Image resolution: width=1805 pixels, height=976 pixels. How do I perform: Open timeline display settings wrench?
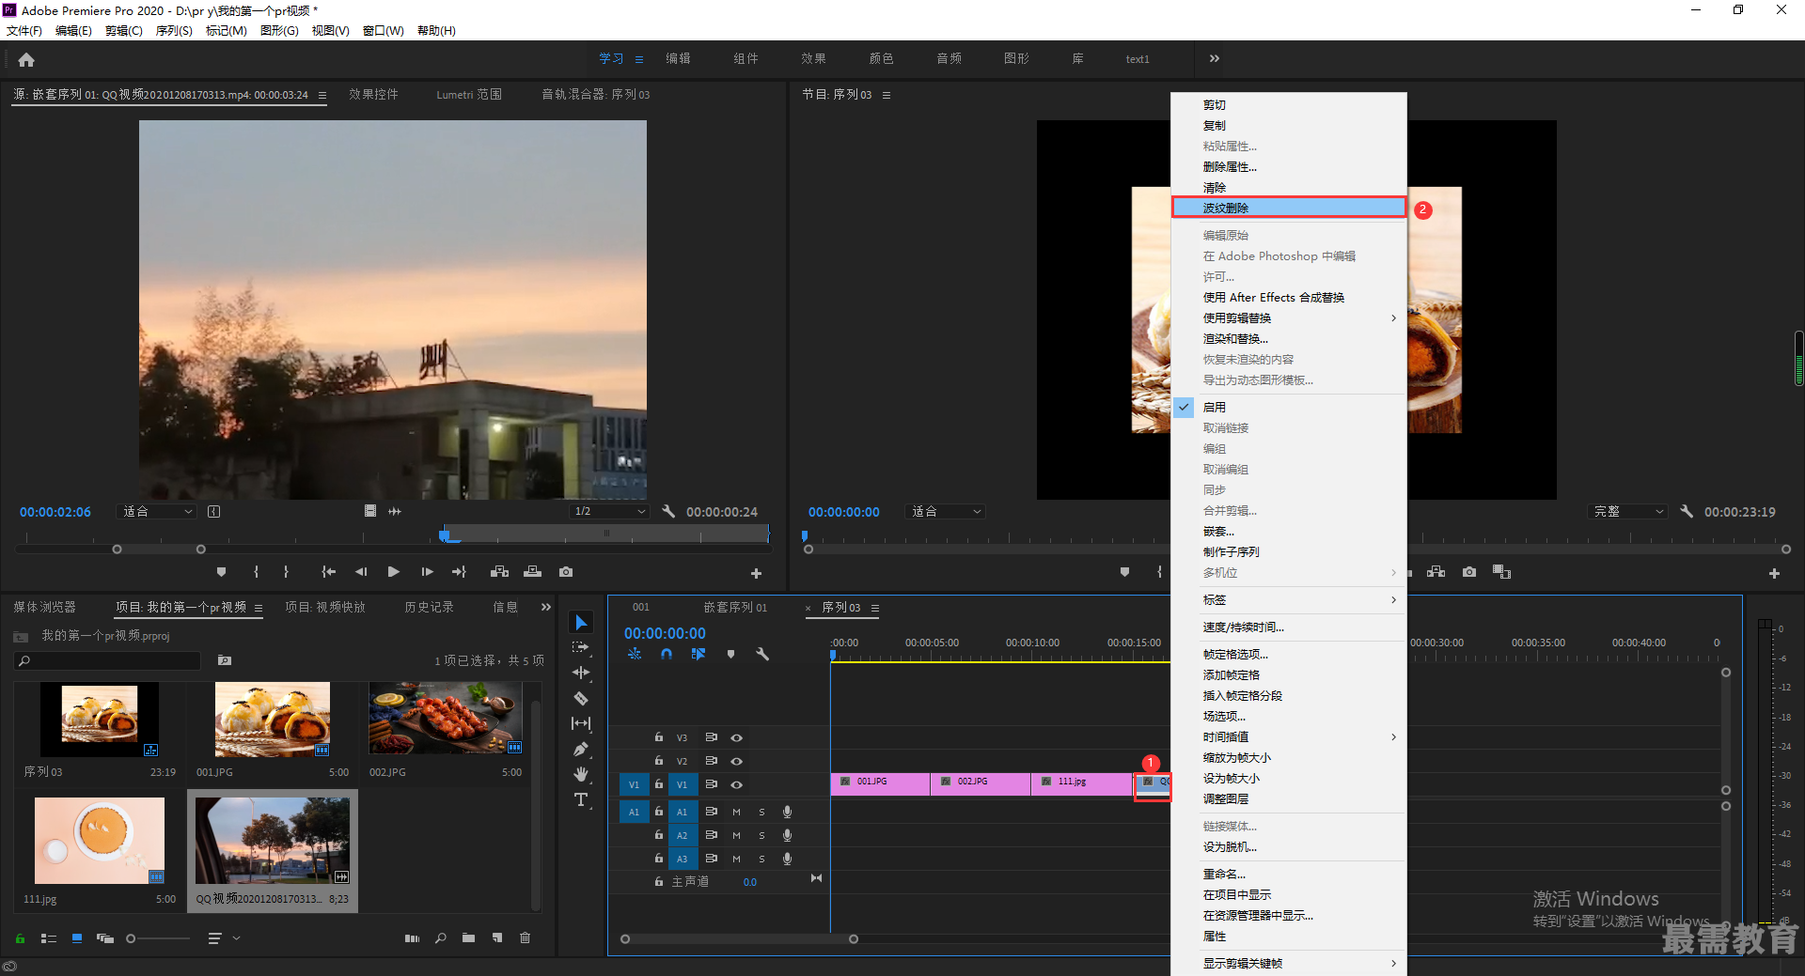tap(762, 654)
